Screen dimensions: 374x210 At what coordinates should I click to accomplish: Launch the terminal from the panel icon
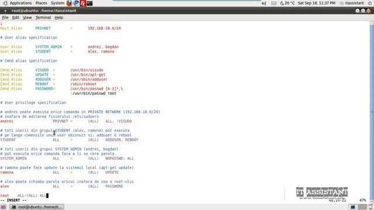(x=89, y=3)
